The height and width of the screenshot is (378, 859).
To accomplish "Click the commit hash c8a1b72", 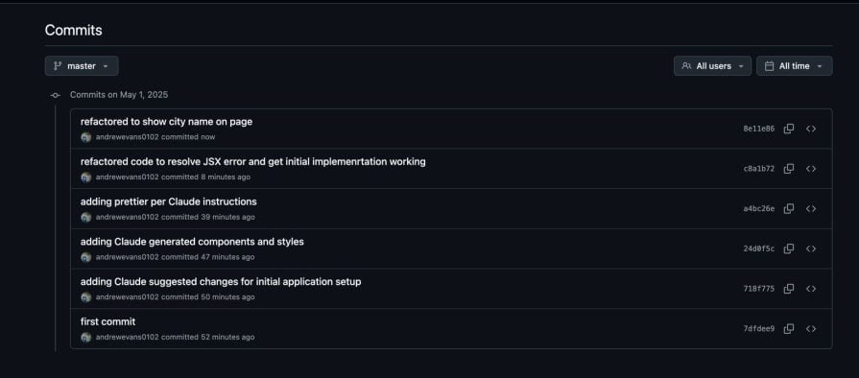I will [759, 169].
